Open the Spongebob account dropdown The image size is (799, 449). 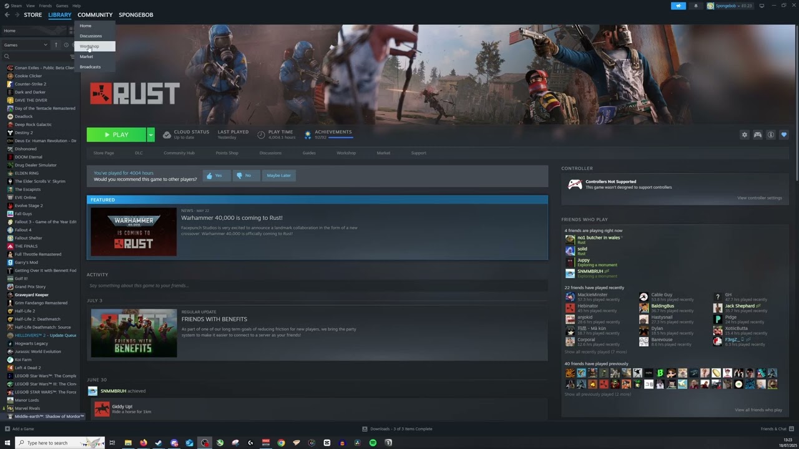(729, 6)
